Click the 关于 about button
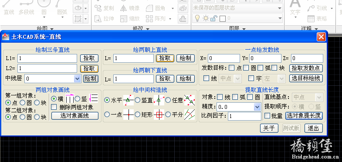 (x=269, y=128)
